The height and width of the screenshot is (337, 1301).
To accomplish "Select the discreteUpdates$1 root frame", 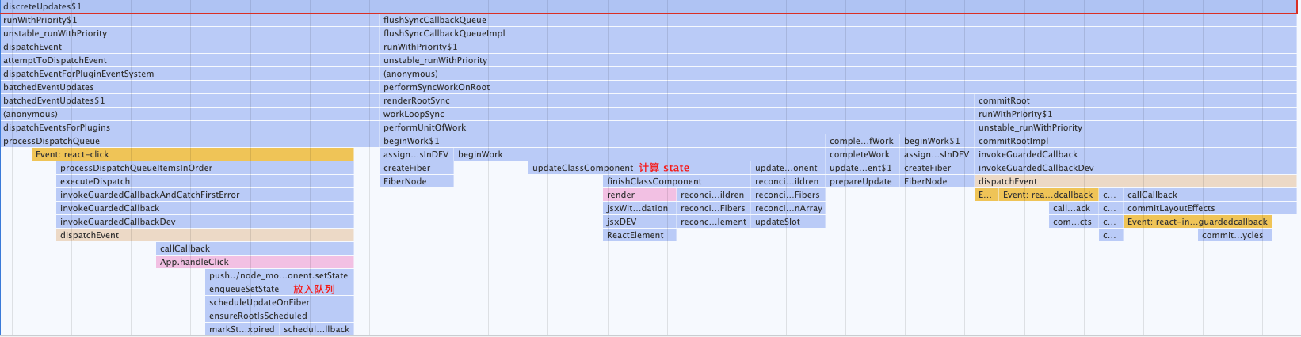I will tap(650, 6).
